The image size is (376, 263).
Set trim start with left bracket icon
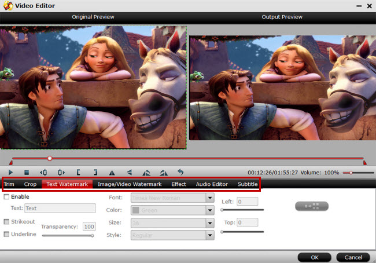(x=78, y=172)
